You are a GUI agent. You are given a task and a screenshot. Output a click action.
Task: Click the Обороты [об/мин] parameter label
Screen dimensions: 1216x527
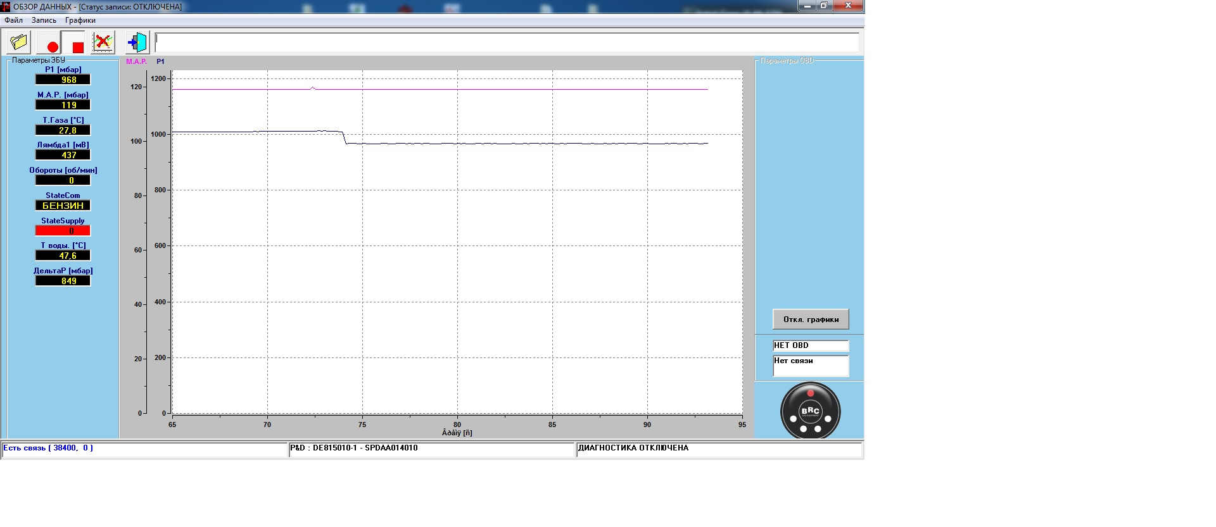point(63,170)
